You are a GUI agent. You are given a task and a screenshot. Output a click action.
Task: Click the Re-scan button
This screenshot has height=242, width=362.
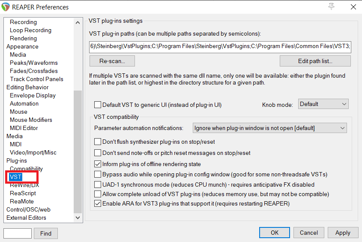coord(112,61)
